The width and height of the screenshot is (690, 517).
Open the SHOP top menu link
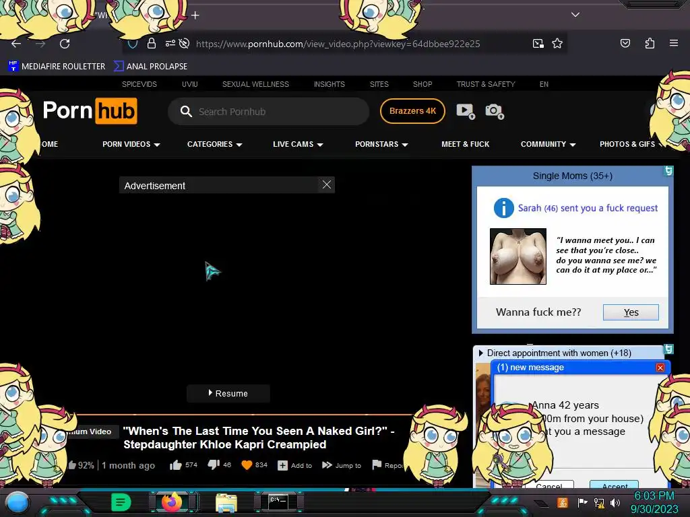[x=422, y=84]
